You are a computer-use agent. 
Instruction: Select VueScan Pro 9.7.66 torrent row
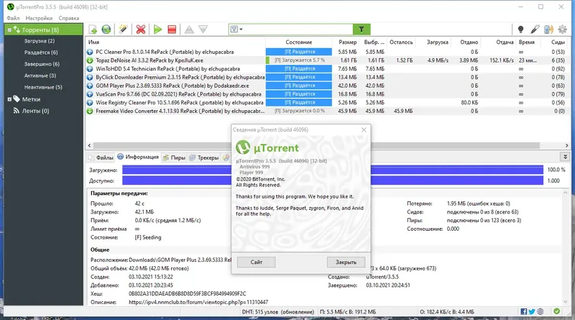click(x=327, y=94)
